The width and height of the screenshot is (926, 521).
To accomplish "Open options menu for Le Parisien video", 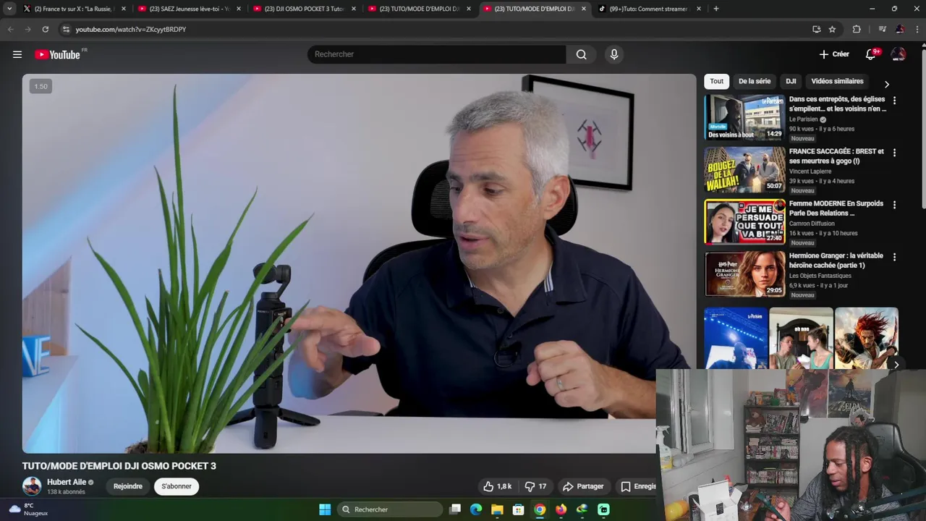I will click(x=894, y=101).
